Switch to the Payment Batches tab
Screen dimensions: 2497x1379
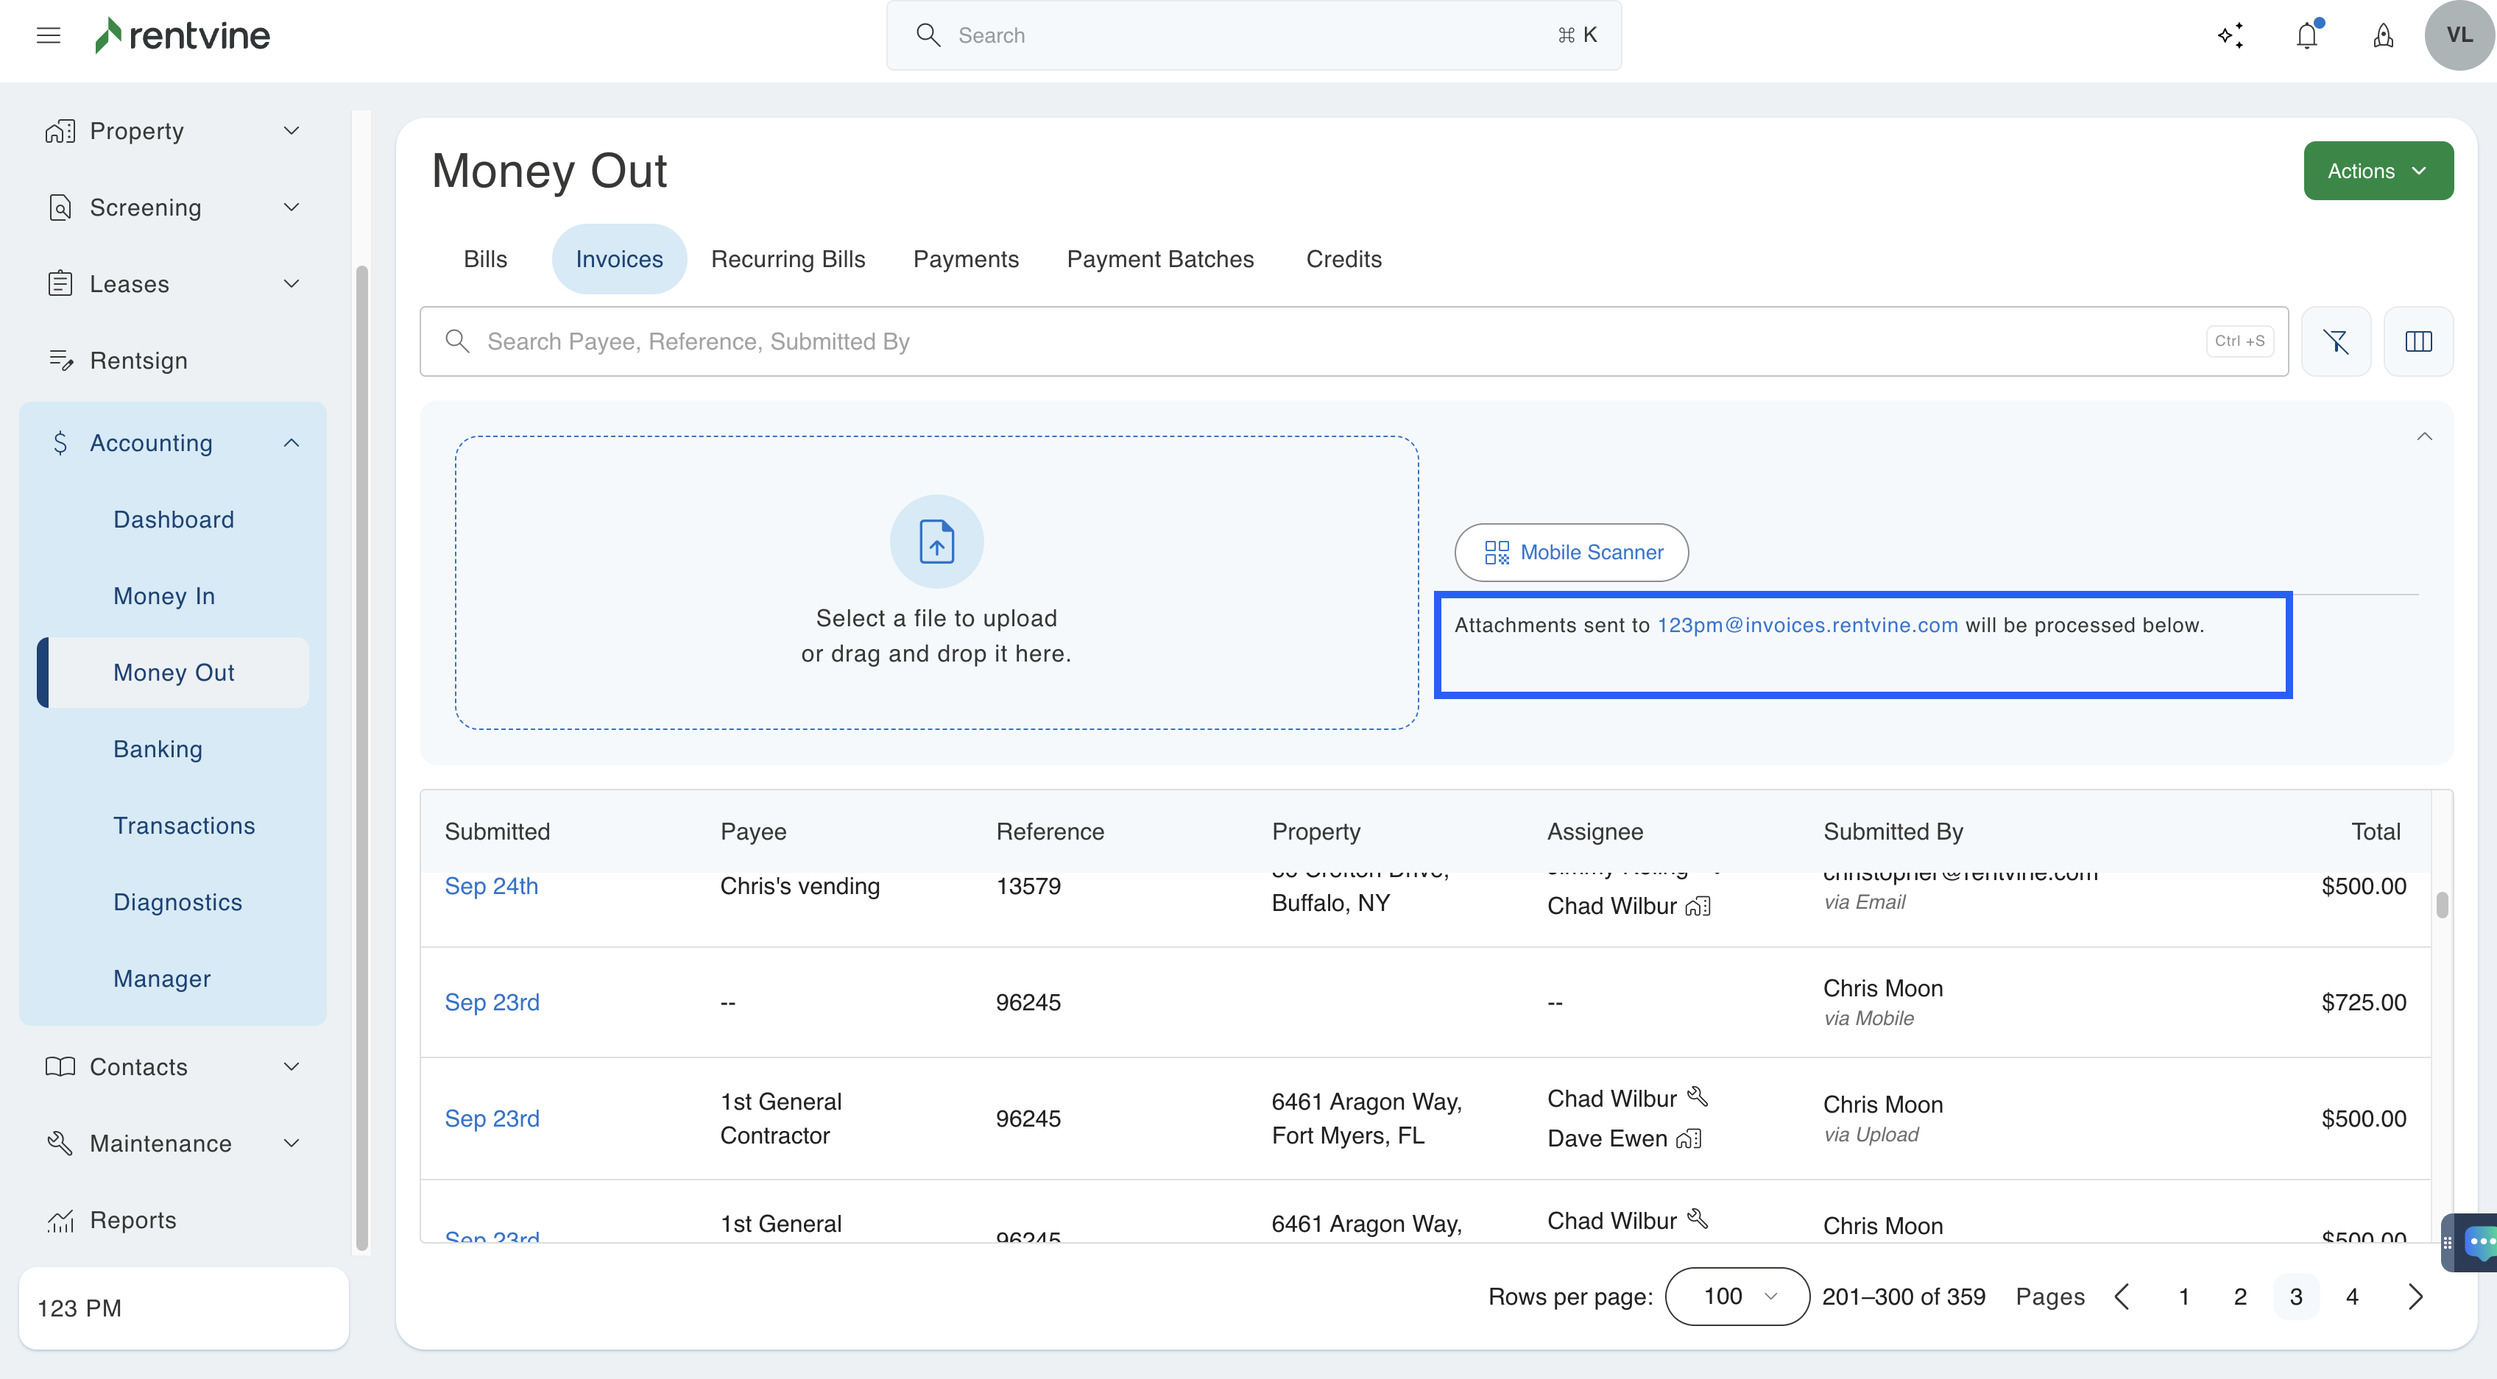[x=1159, y=259]
